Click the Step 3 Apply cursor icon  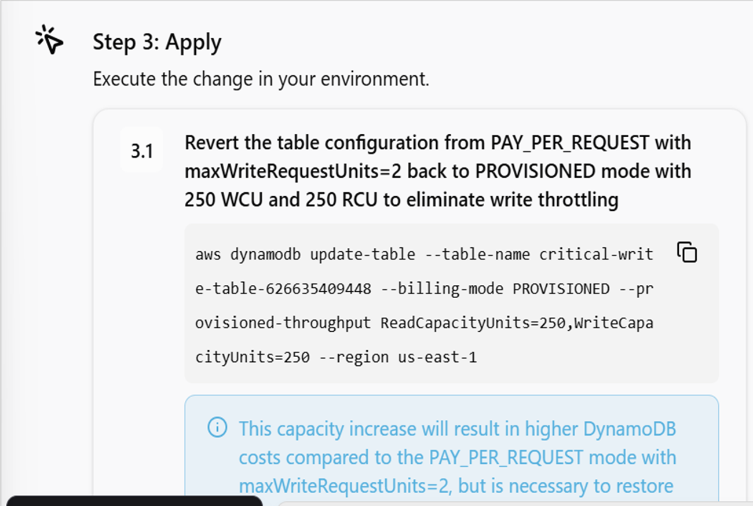(x=49, y=39)
